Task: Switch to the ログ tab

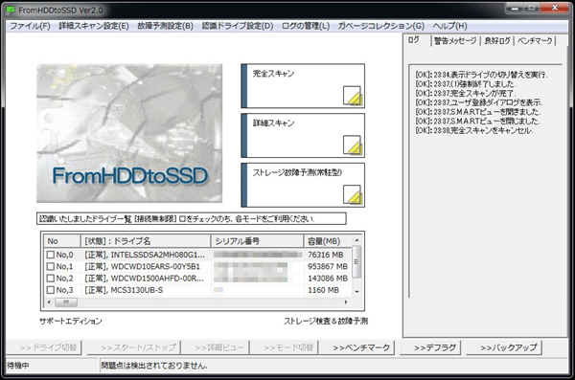Action: [x=416, y=40]
